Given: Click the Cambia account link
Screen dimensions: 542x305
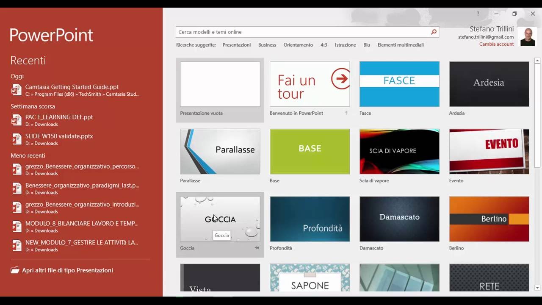Looking at the screenshot, I should [496, 44].
